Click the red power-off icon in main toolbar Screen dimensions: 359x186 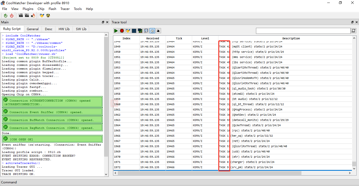[12, 16]
